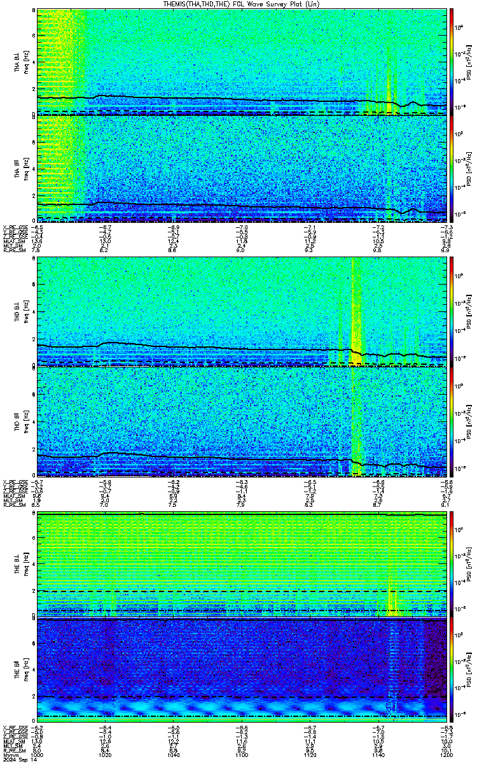Click the 1040 time tick label at bottom
Viewport: 477px width, 764px height.
pyautogui.click(x=174, y=755)
